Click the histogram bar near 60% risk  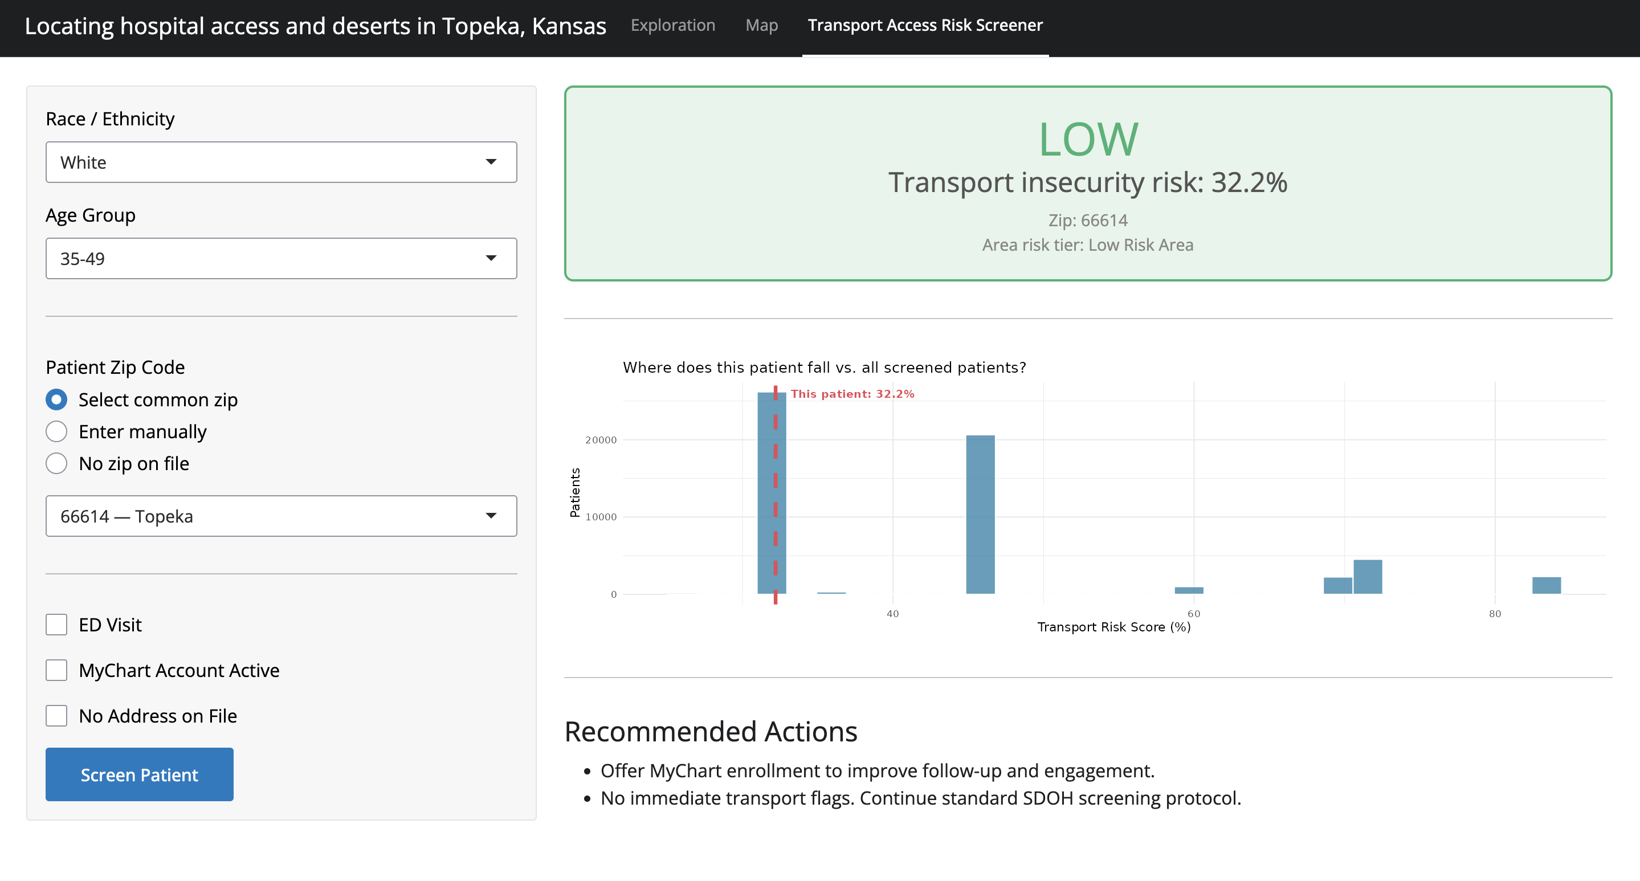1189,590
